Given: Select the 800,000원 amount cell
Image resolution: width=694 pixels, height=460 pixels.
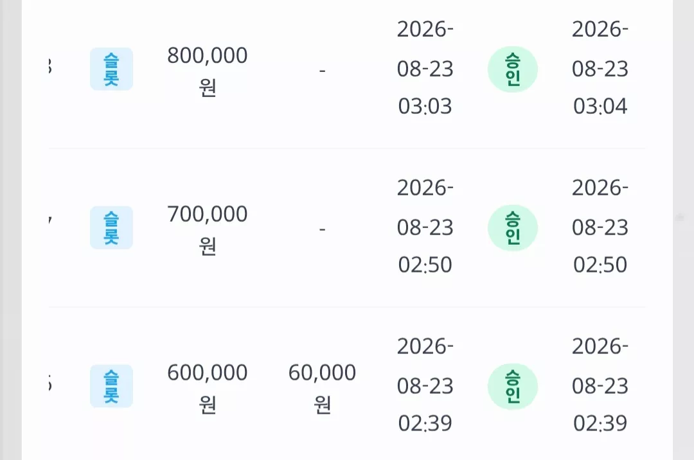Looking at the screenshot, I should click(207, 71).
